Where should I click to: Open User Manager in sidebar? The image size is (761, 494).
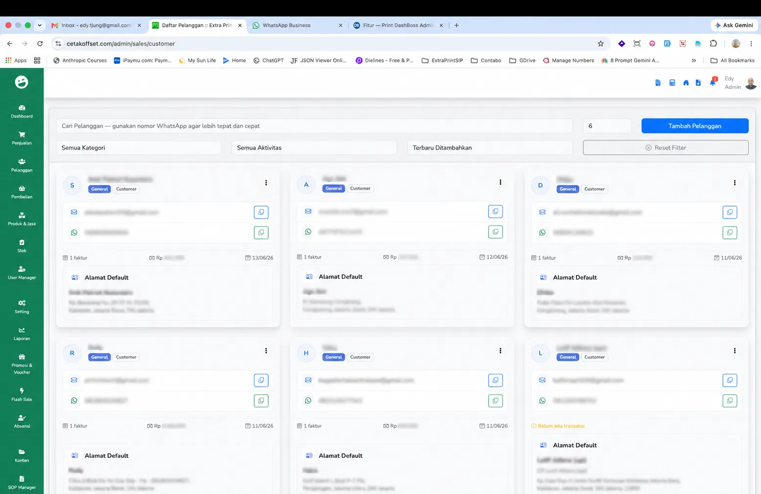coord(22,273)
